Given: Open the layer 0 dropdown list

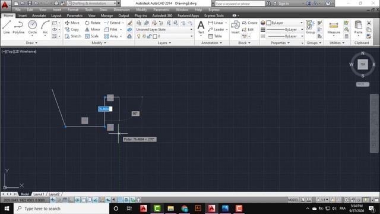Looking at the screenshot, I should (x=164, y=36).
